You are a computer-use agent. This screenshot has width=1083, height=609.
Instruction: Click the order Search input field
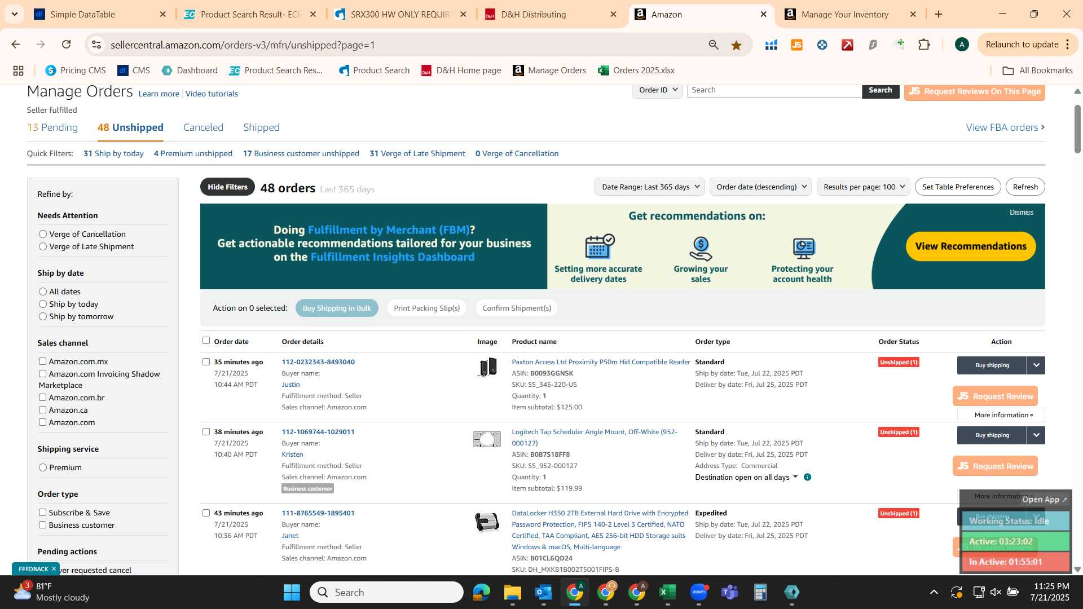pos(774,90)
